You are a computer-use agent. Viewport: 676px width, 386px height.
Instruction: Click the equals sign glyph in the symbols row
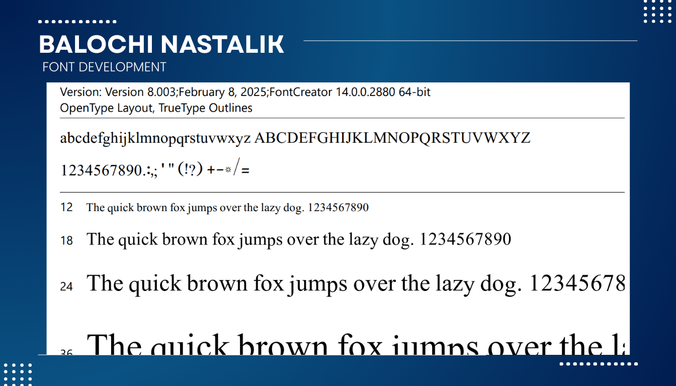click(x=245, y=171)
